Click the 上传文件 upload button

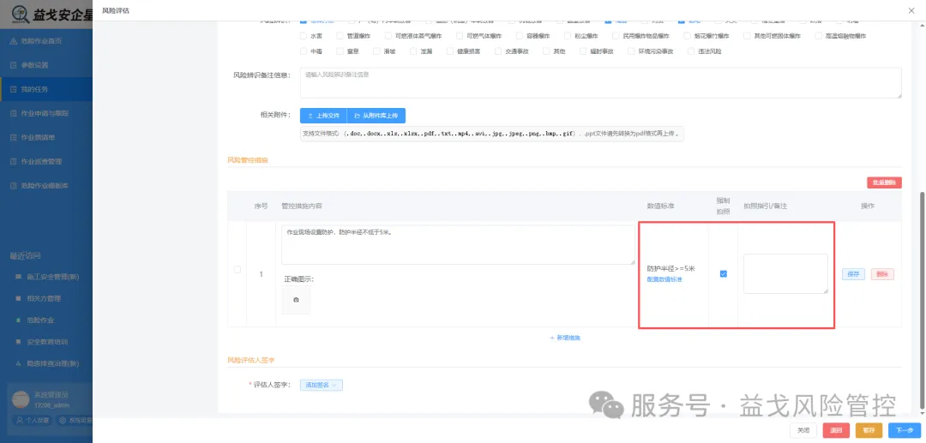(323, 116)
